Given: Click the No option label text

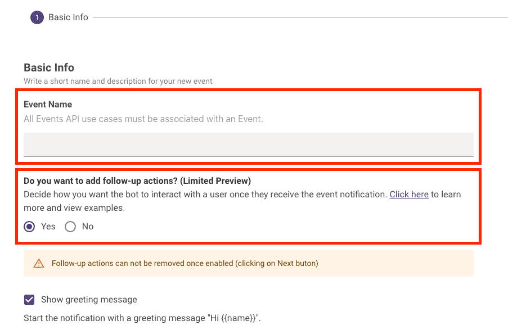Looking at the screenshot, I should [x=87, y=227].
